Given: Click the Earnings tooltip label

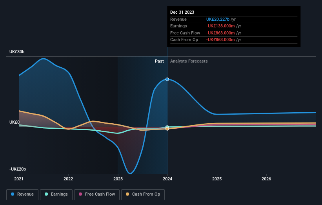Looking at the screenshot, I should coord(178,26).
